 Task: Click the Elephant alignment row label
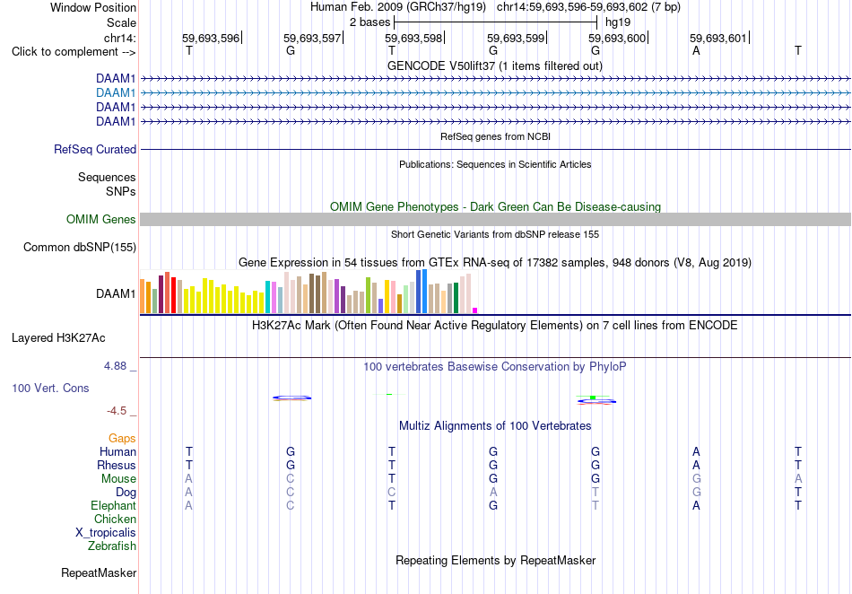coord(113,506)
